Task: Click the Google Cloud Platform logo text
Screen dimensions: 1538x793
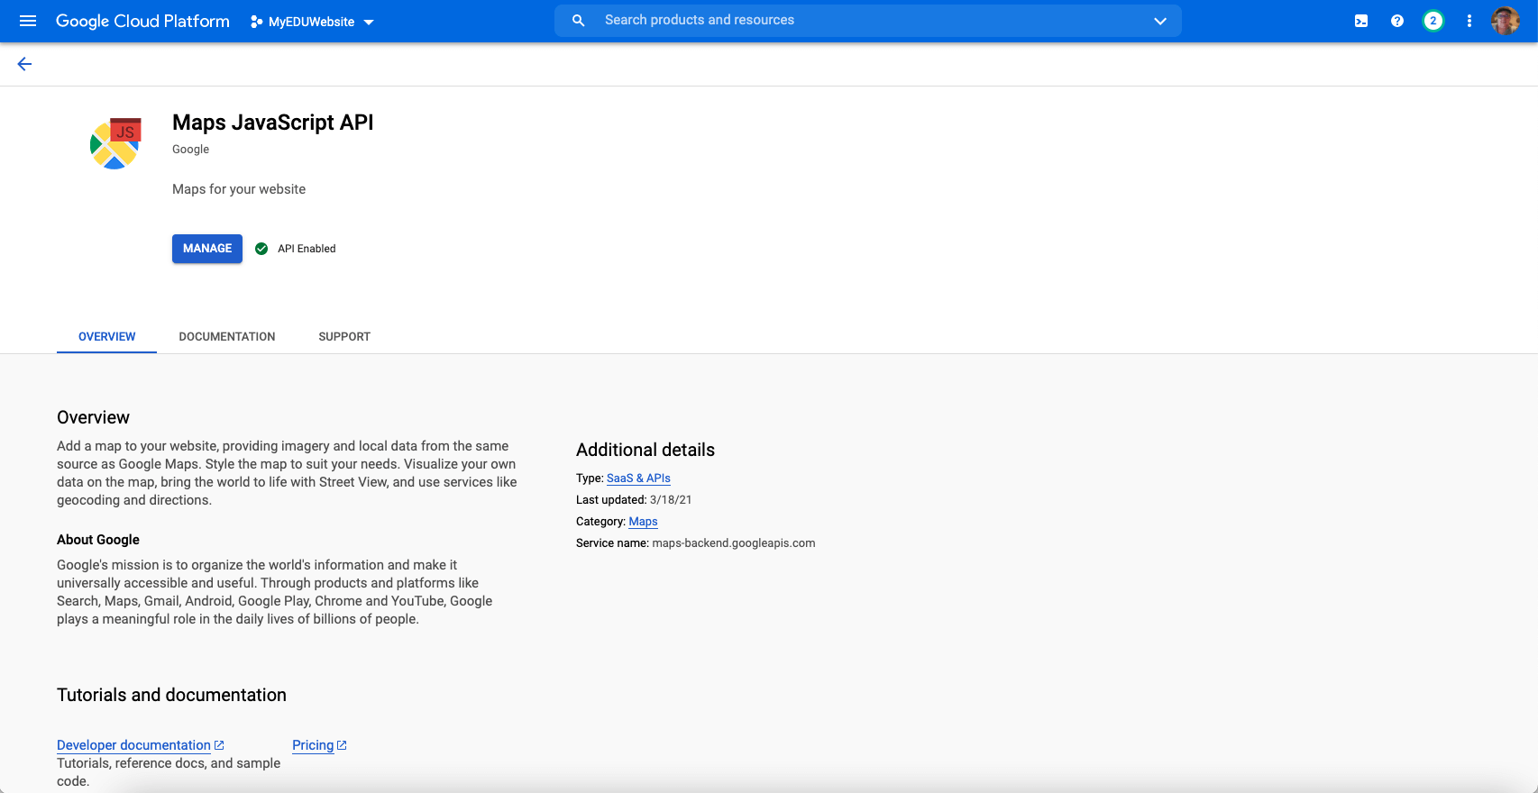Action: pyautogui.click(x=142, y=21)
